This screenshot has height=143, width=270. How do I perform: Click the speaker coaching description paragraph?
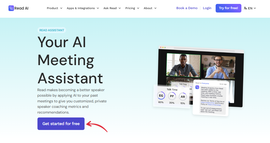72,101
